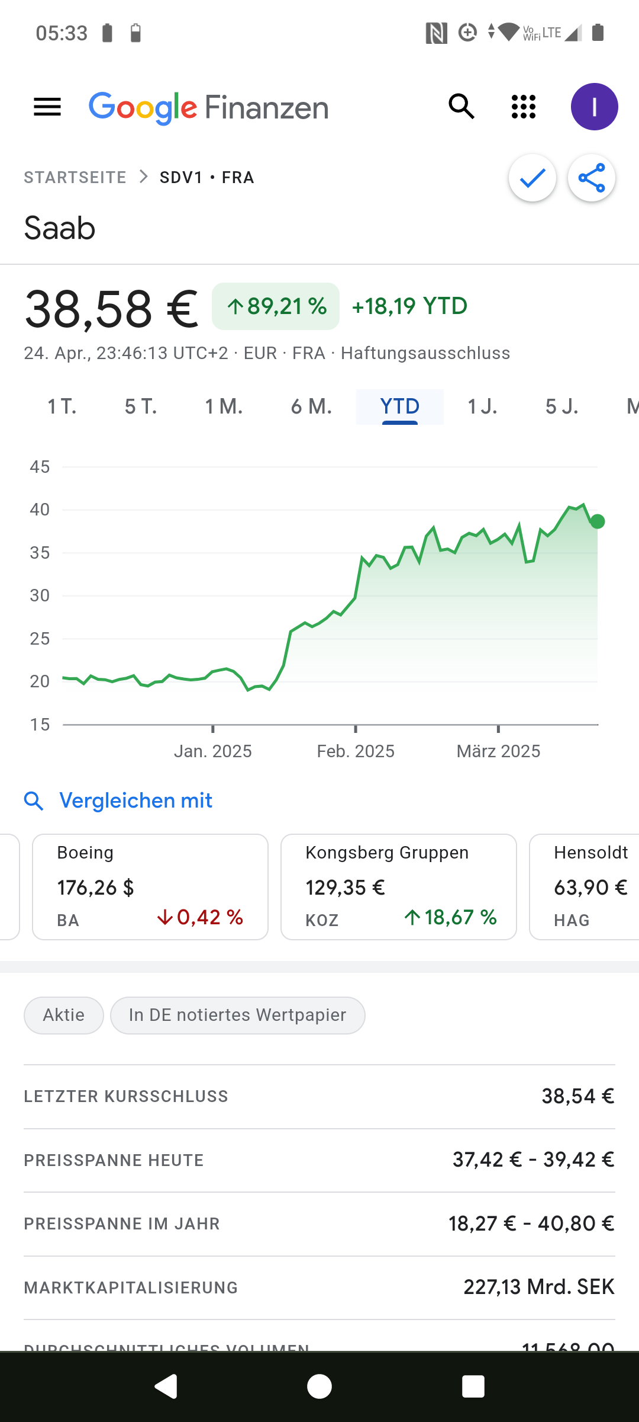Viewport: 639px width, 1422px height.
Task: Tap Boeing's red down-arrow change indicator
Action: (x=200, y=918)
